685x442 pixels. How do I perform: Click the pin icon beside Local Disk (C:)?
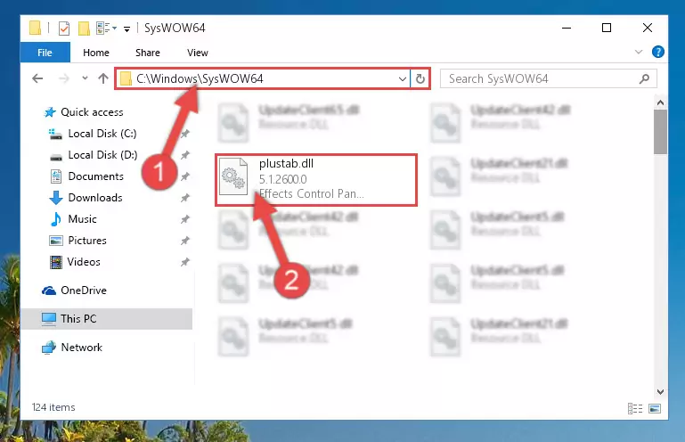pyautogui.click(x=185, y=134)
